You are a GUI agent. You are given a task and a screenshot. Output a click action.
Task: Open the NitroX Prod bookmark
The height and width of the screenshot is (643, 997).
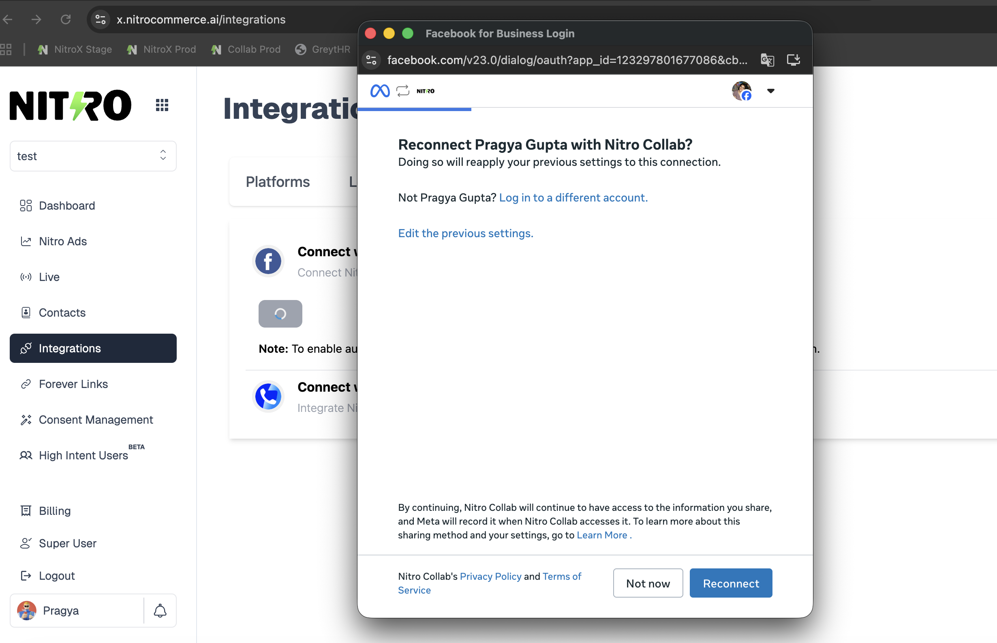pos(162,49)
